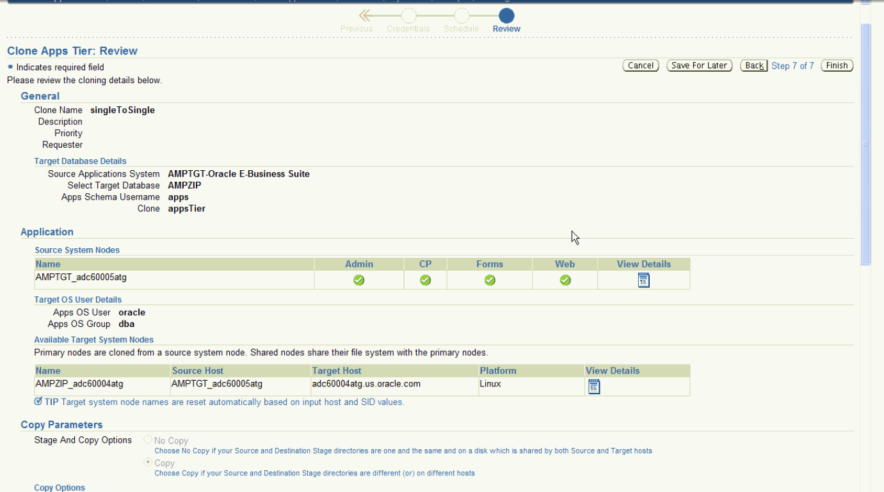The image size is (884, 492).
Task: Click the Target Database Details subheading
Action: (81, 161)
